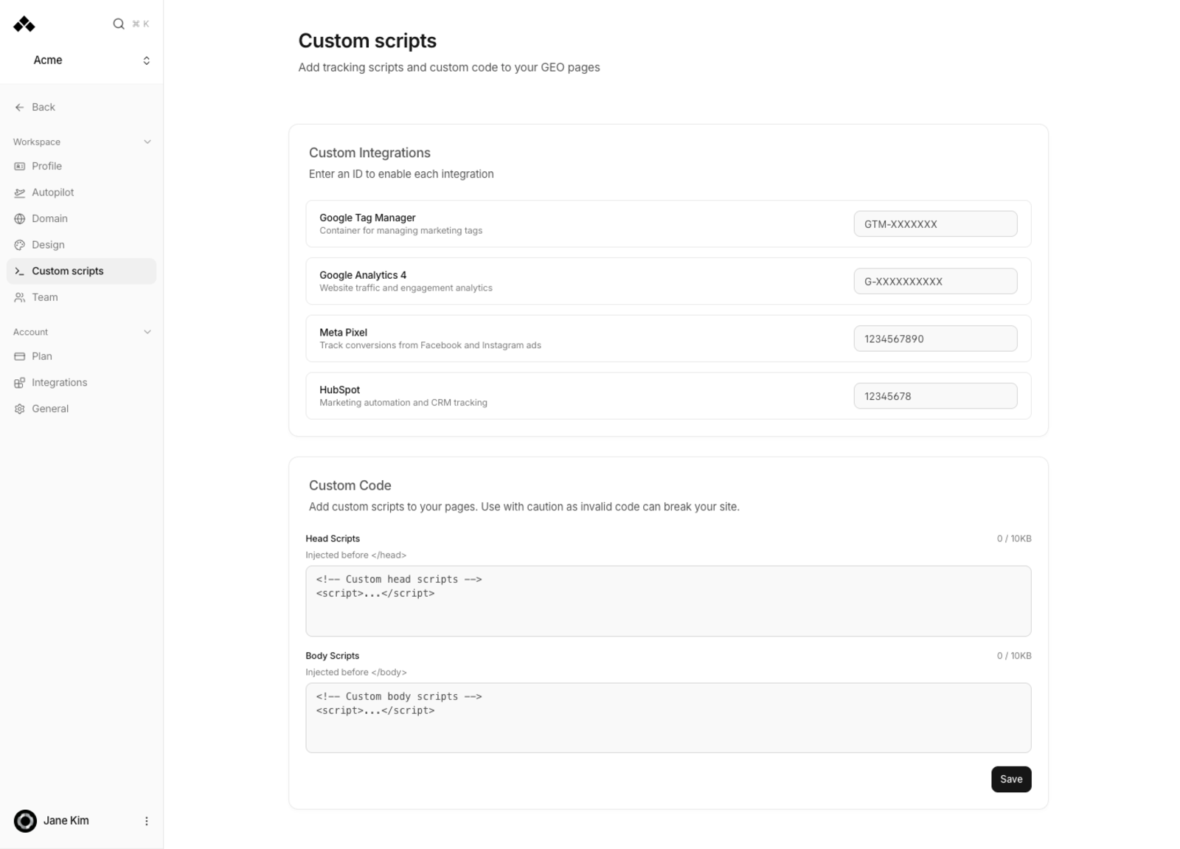Viewport: 1180px width, 849px height.
Task: Collapse the Account section
Action: (x=147, y=332)
